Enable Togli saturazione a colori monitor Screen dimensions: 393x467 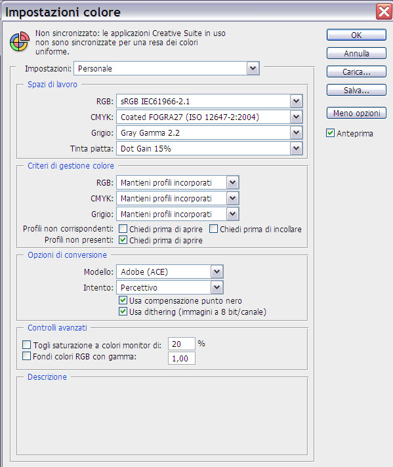point(26,345)
